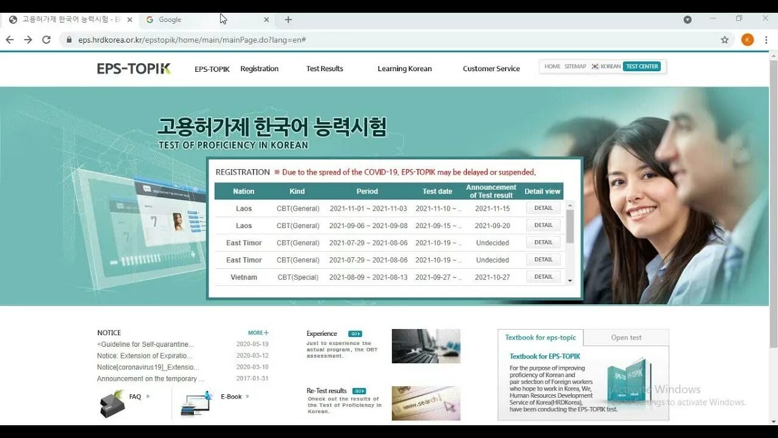778x438 pixels.
Task: Click the FAQ stamp icon
Action: [112, 403]
